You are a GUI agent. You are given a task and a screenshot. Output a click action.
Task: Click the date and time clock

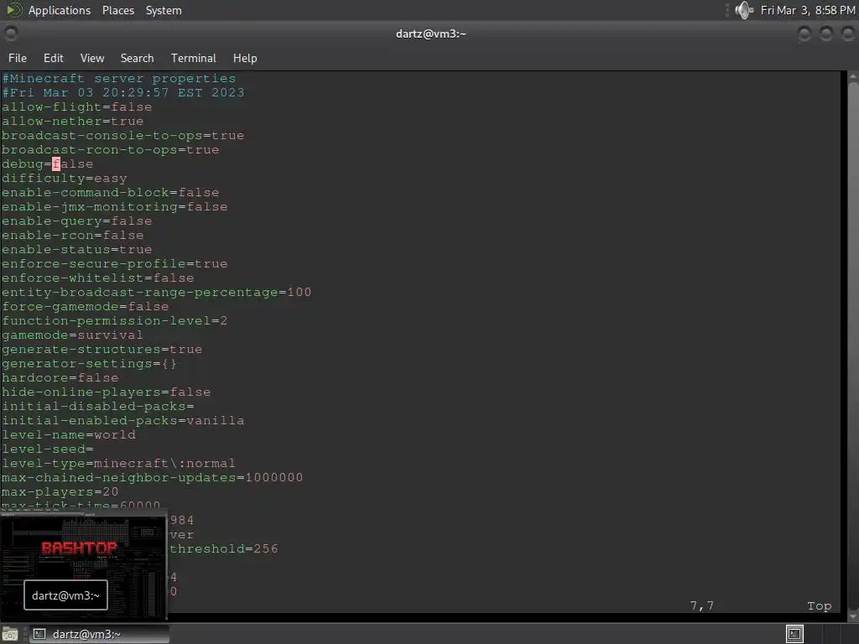coord(808,10)
